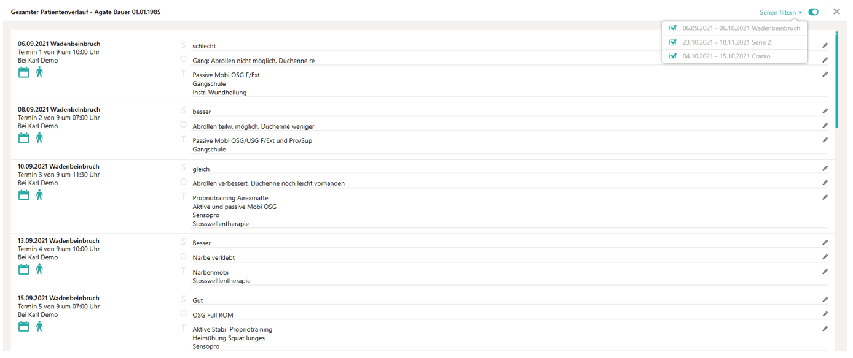Toggle the Cranio series checkbox
The width and height of the screenshot is (853, 358).
tap(673, 56)
